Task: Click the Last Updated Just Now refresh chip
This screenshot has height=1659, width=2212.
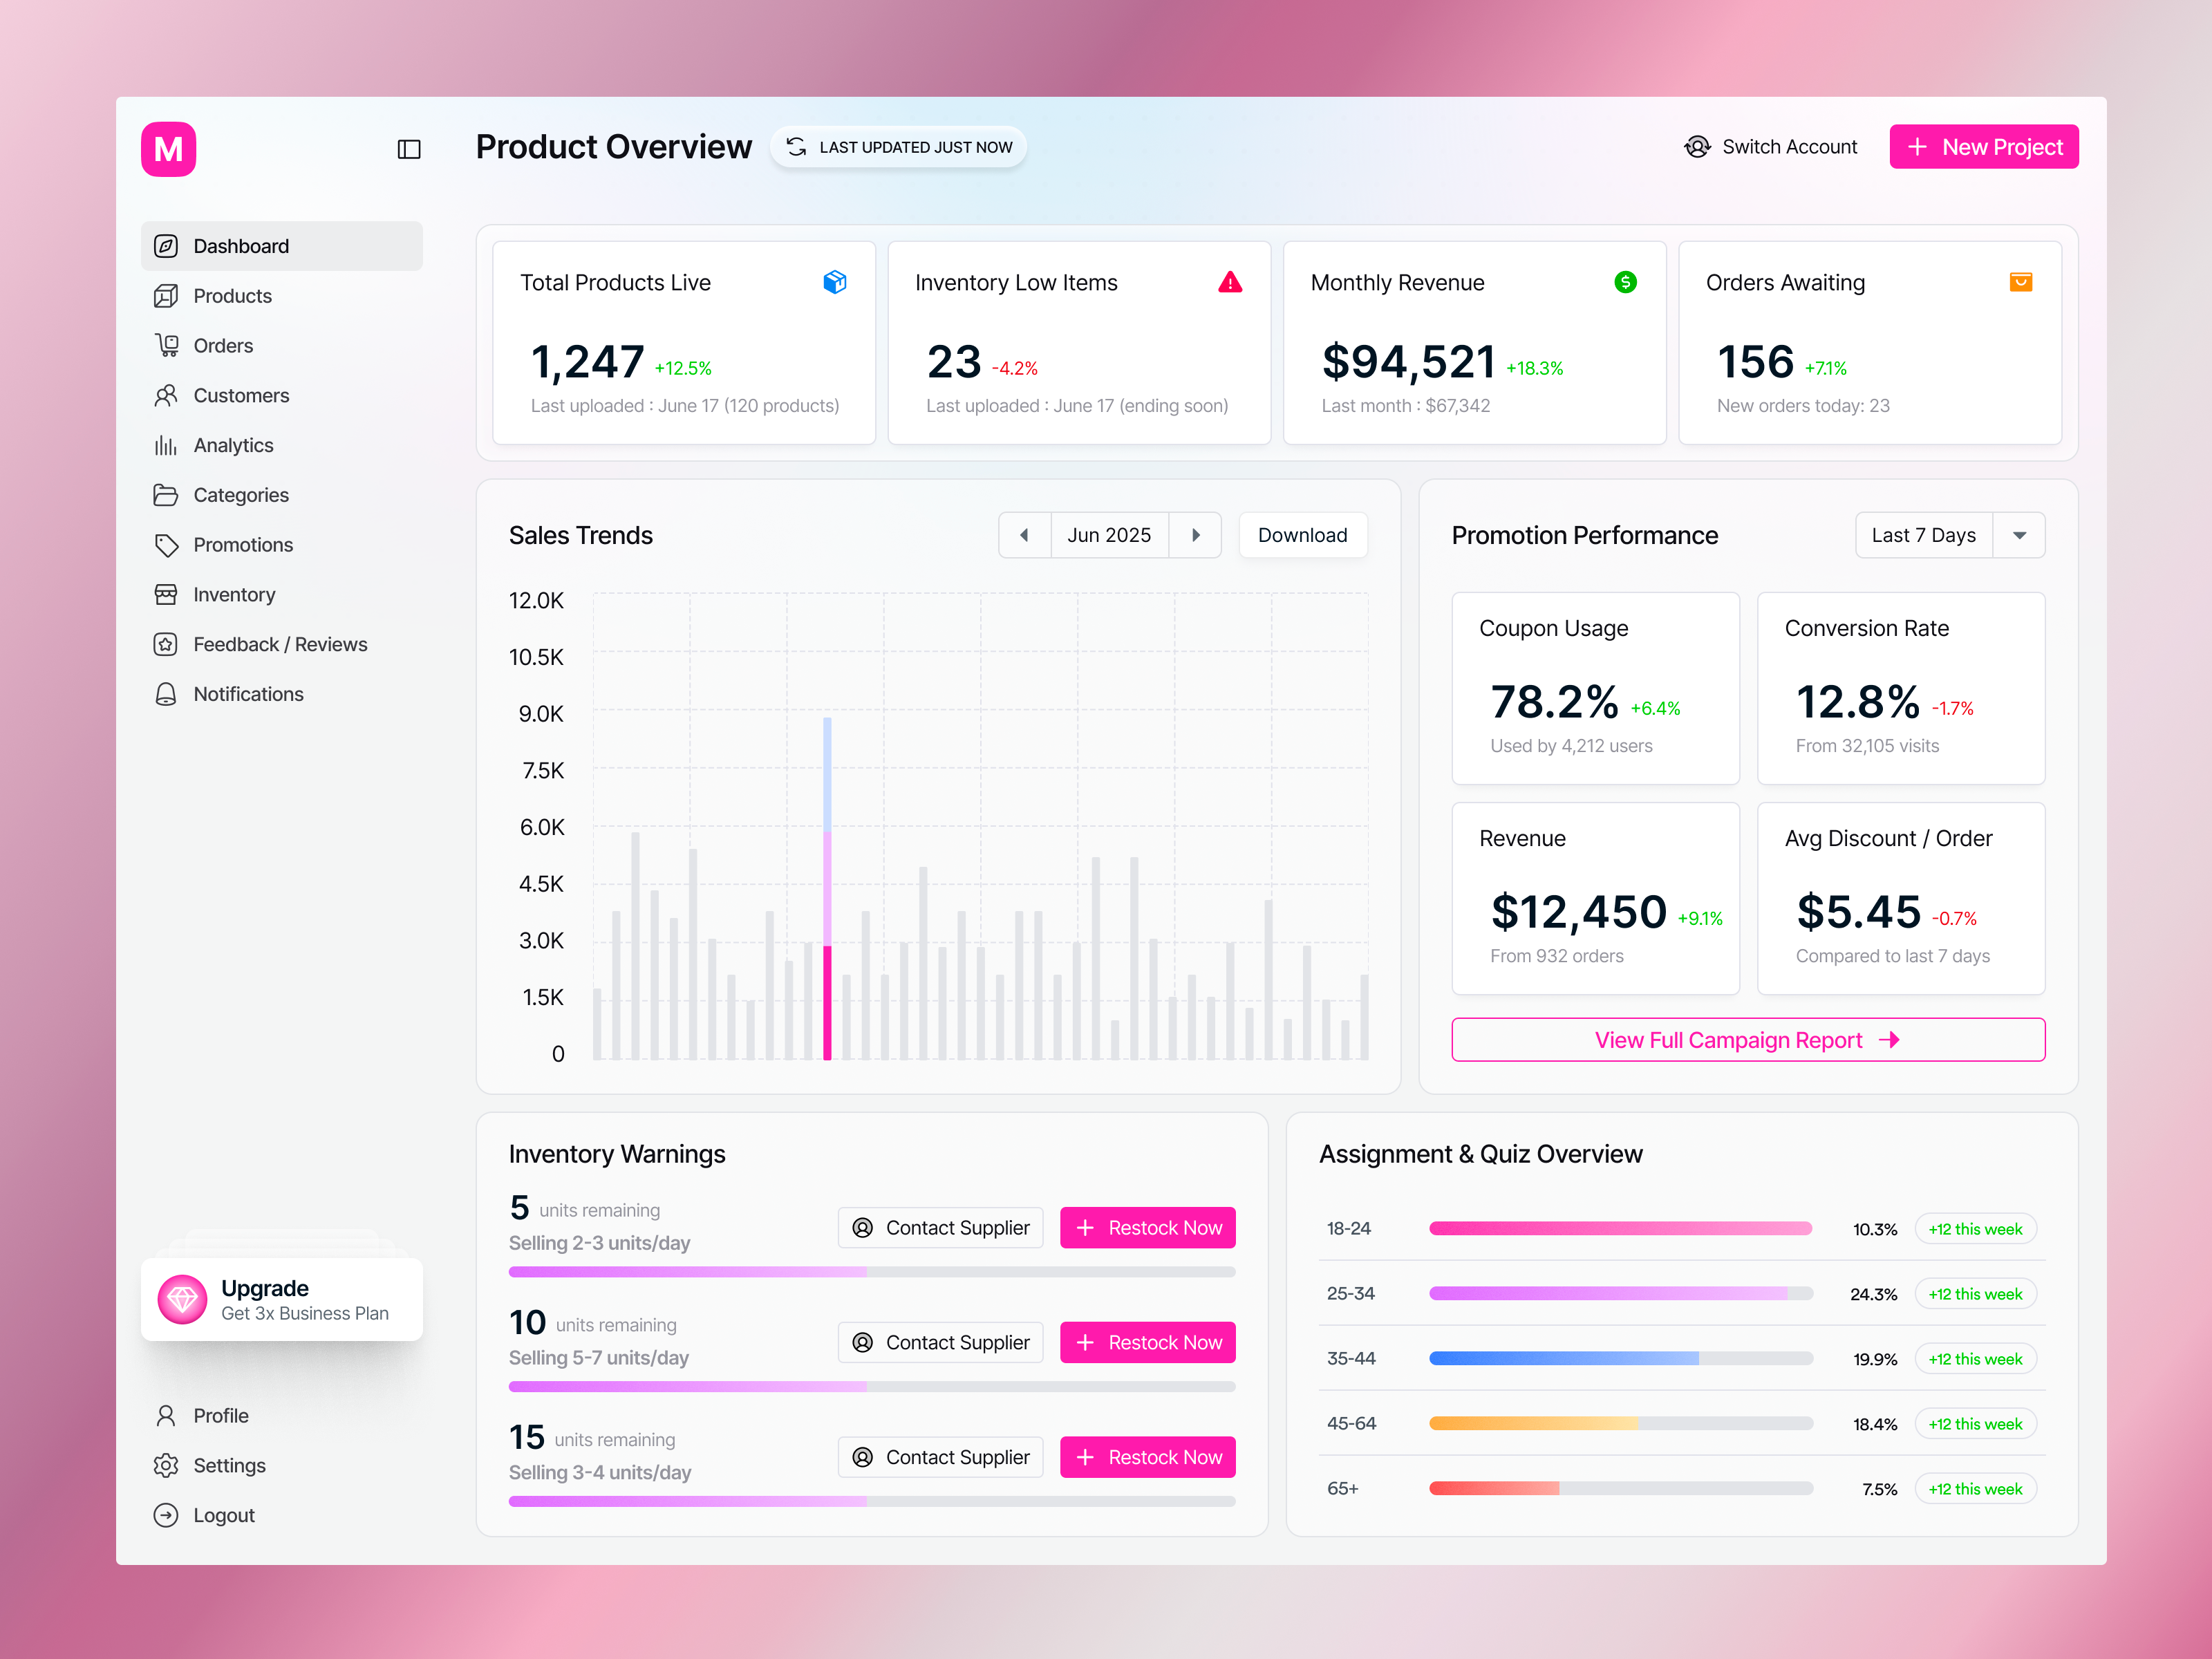Action: click(897, 146)
